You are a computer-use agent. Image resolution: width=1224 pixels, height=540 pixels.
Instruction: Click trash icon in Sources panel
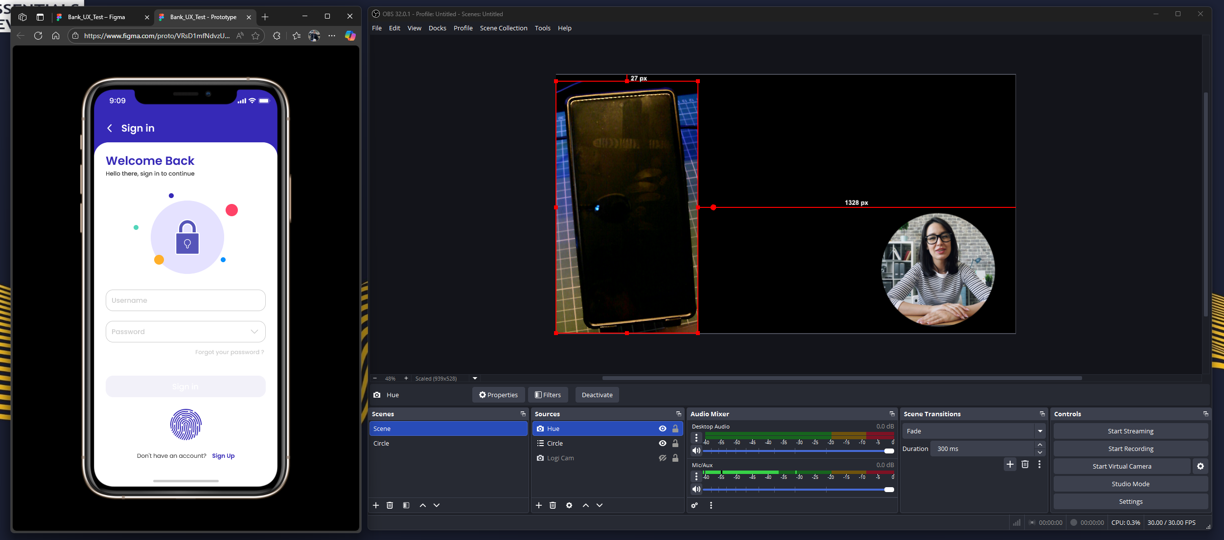[553, 505]
